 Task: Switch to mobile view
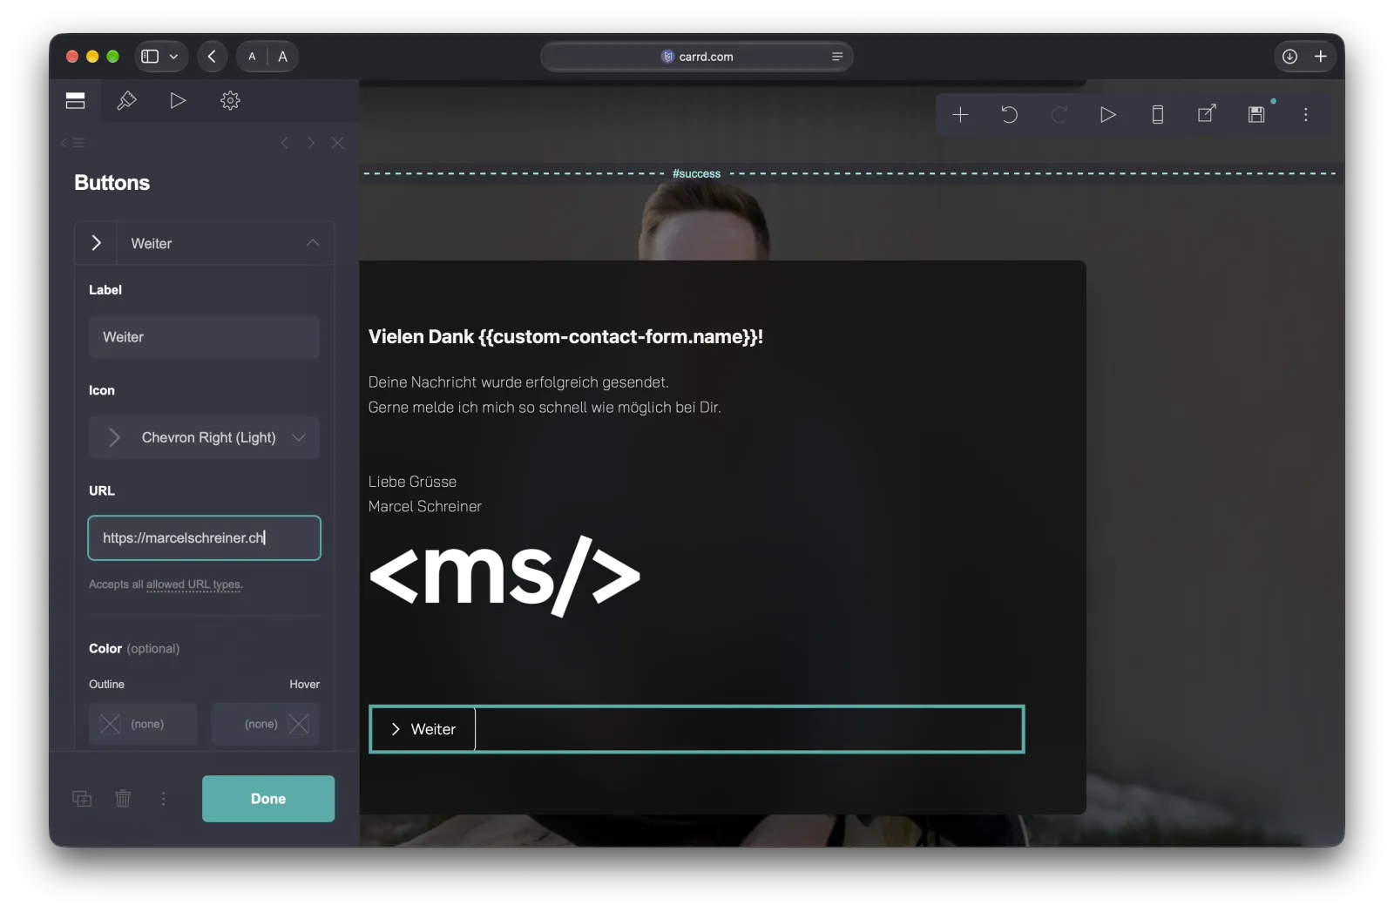click(x=1157, y=114)
